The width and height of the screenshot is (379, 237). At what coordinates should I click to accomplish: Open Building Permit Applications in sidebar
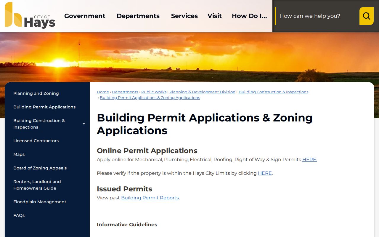tap(44, 107)
